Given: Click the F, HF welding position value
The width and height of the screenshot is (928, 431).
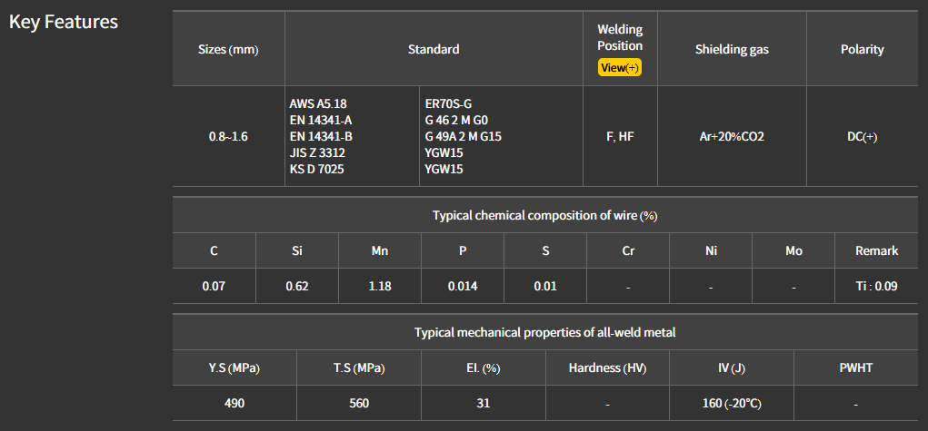Looking at the screenshot, I should pyautogui.click(x=620, y=137).
